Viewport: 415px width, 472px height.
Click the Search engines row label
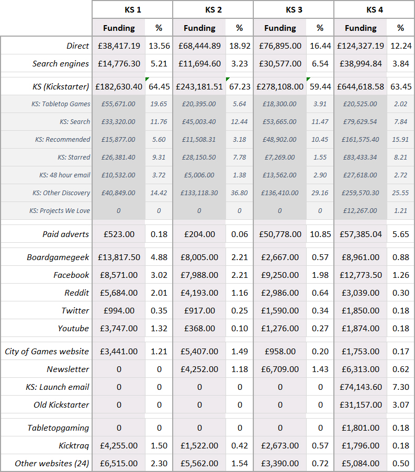point(61,63)
